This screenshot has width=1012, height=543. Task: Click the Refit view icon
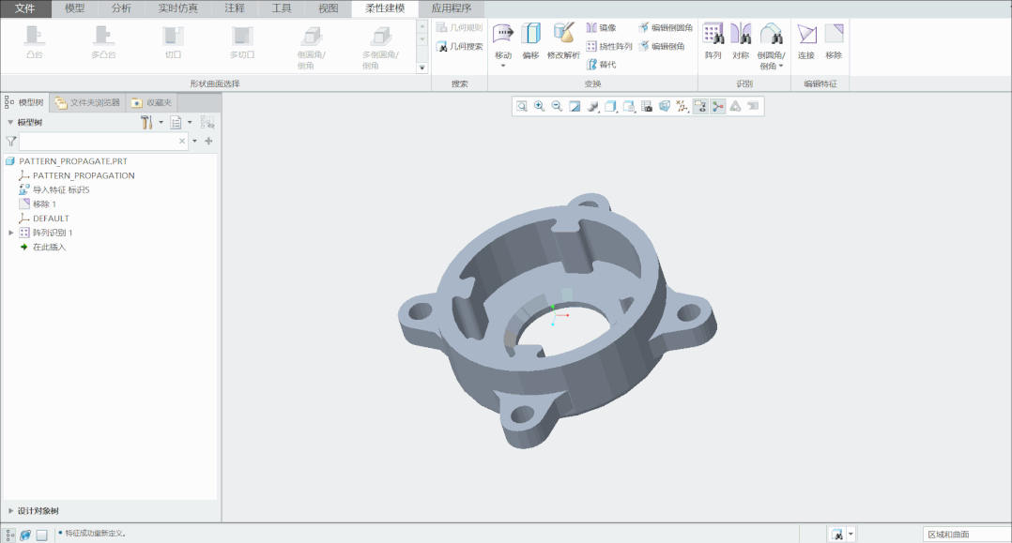coord(522,106)
